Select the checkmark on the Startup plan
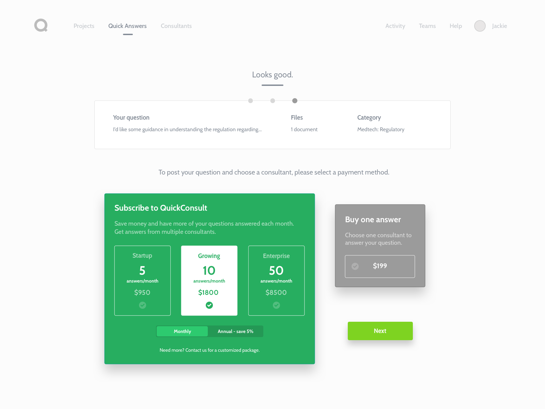545x409 pixels. click(x=142, y=306)
